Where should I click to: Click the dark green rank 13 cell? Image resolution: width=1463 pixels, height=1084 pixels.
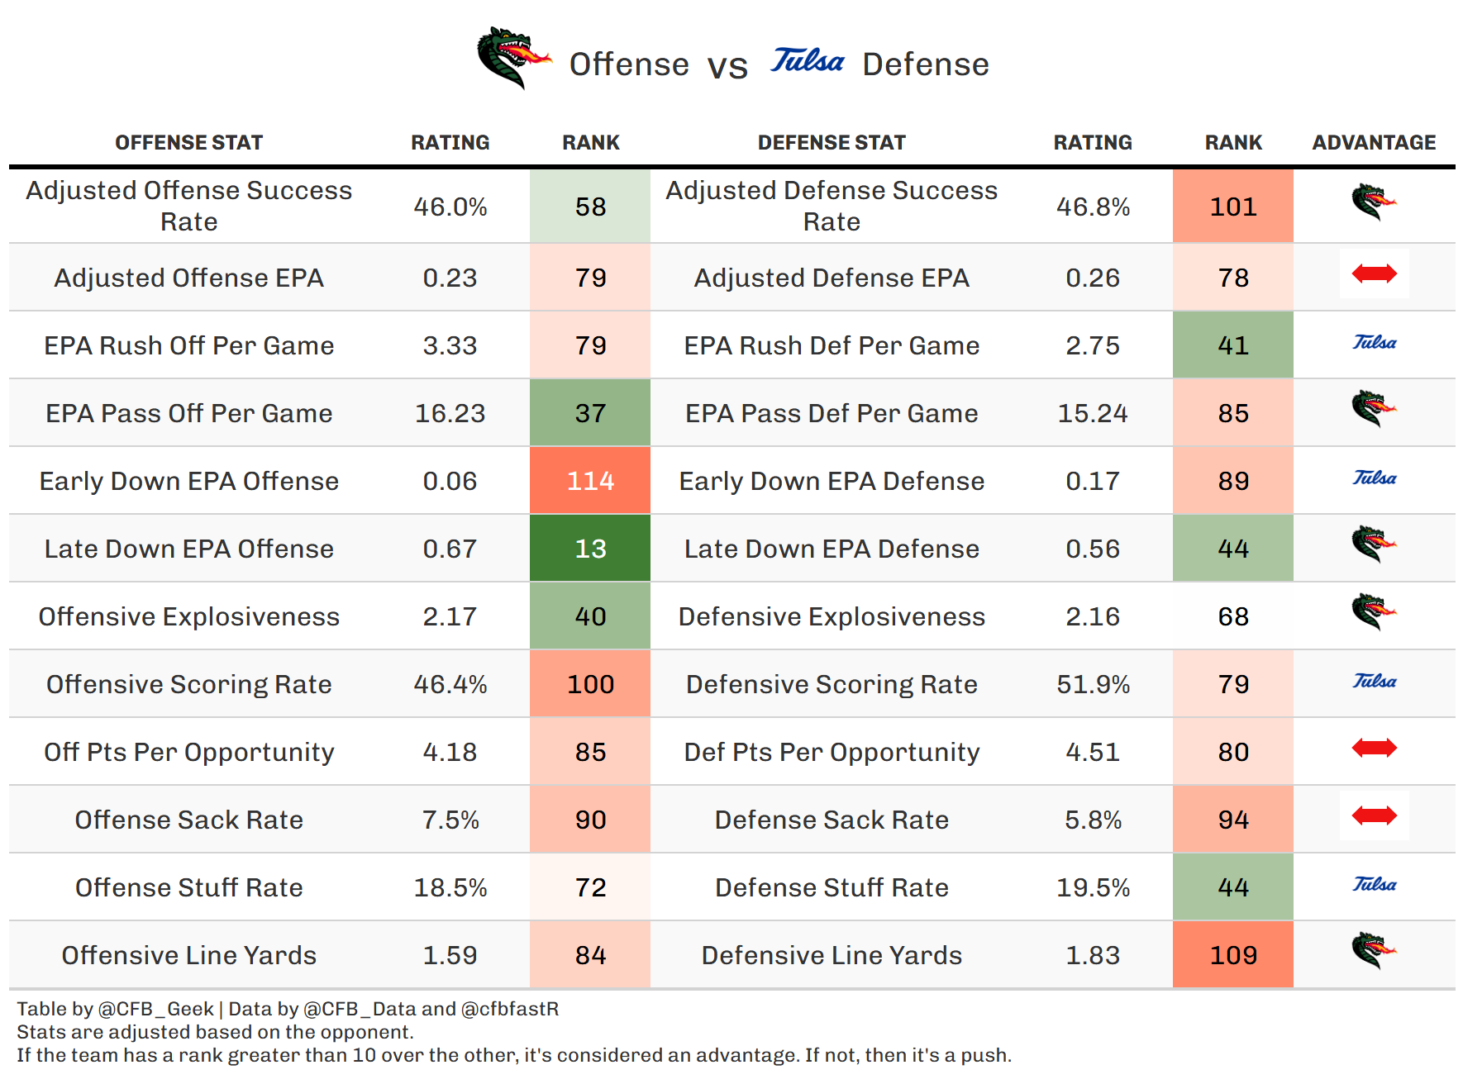coord(590,549)
